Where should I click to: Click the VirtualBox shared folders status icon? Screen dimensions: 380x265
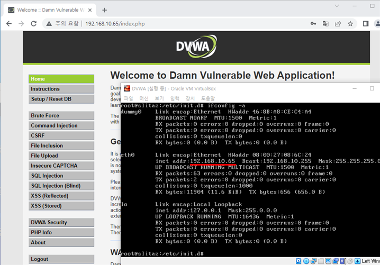pyautogui.click(x=321, y=261)
